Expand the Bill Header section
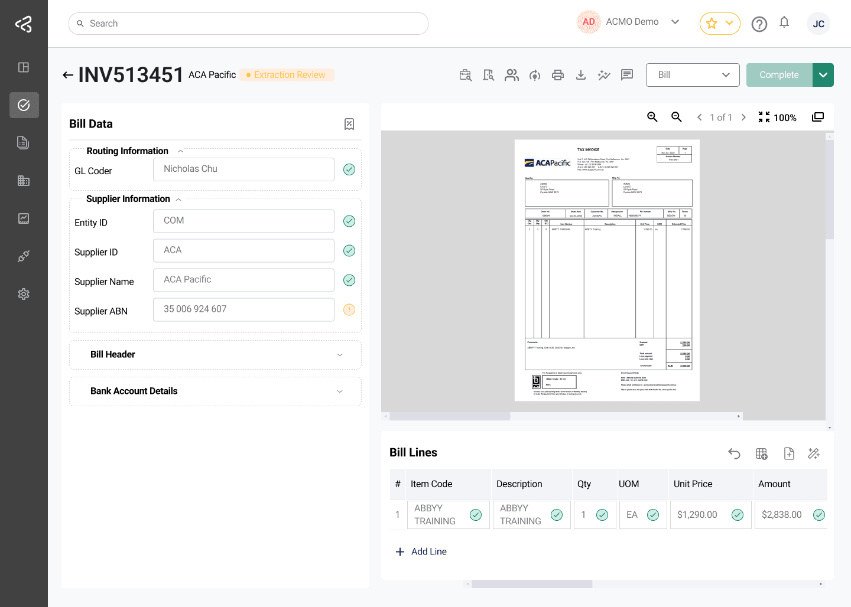Viewport: 851px width, 607px height. (339, 354)
